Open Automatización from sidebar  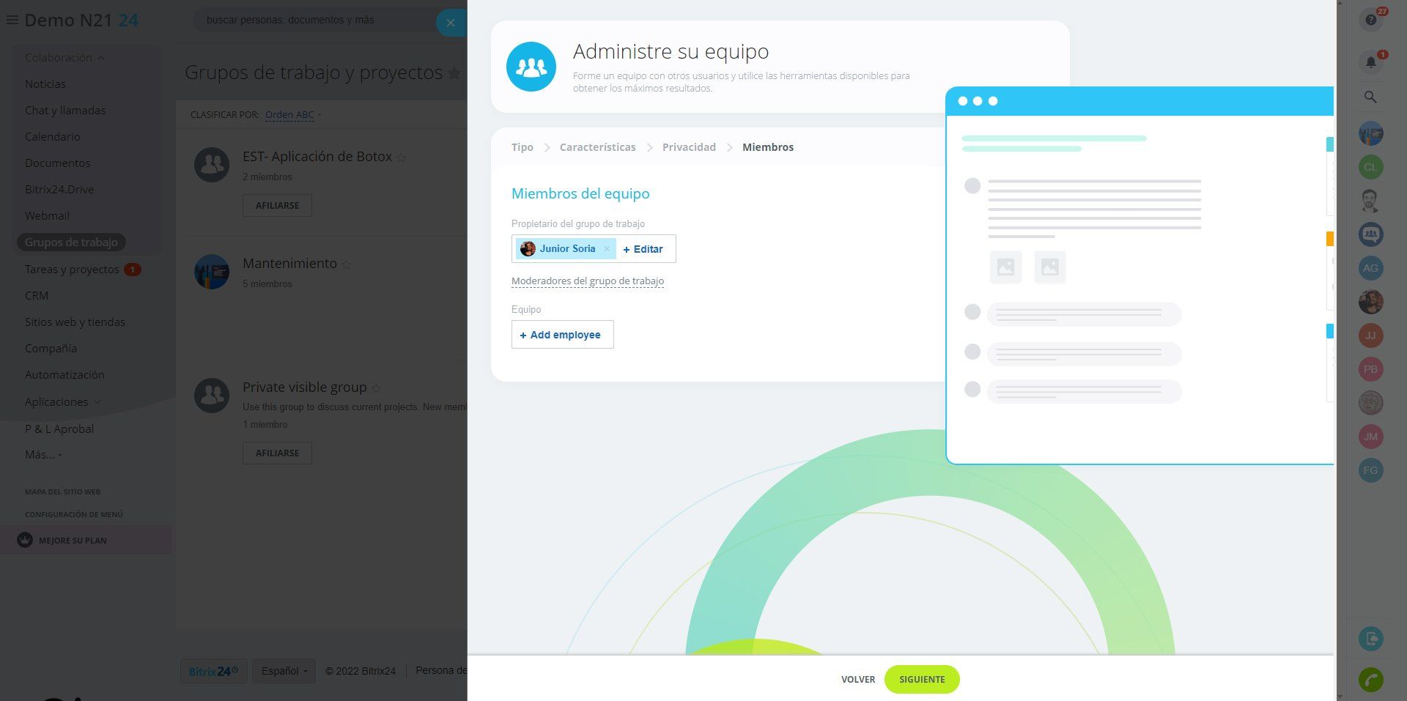click(64, 375)
